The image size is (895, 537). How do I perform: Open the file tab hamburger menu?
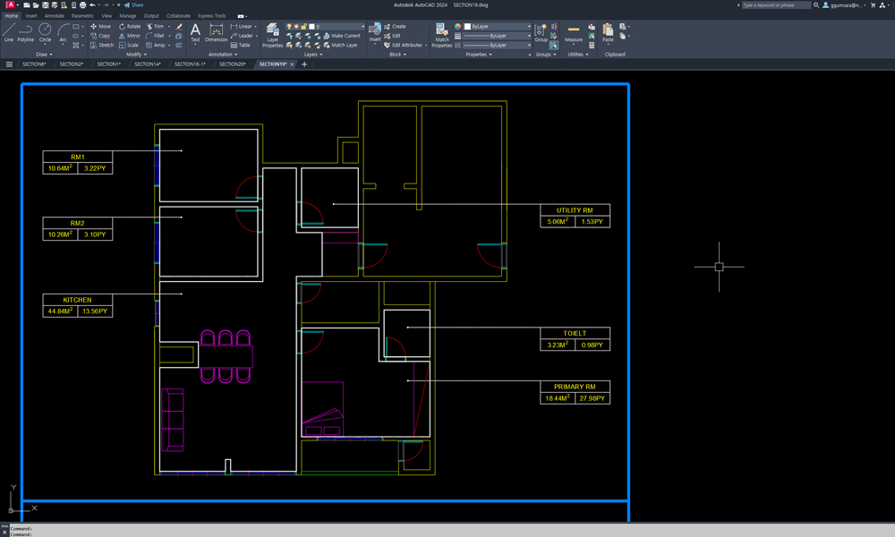pos(9,64)
